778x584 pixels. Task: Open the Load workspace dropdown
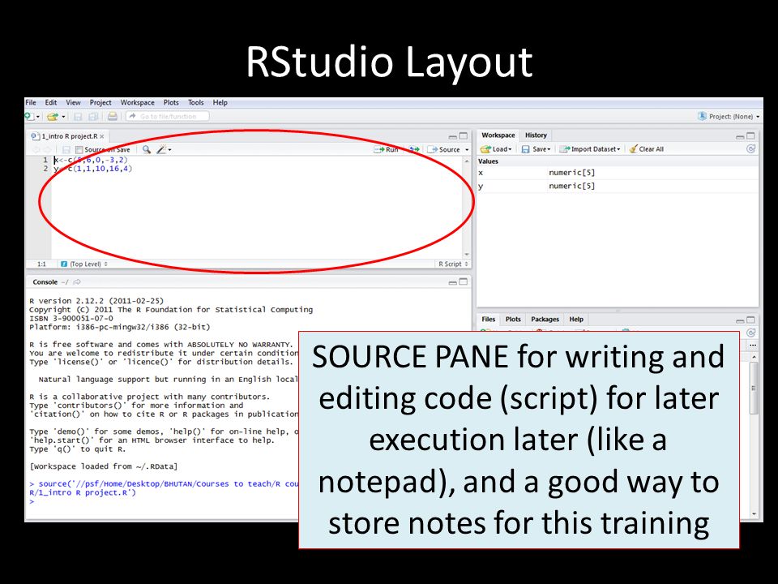coord(496,149)
